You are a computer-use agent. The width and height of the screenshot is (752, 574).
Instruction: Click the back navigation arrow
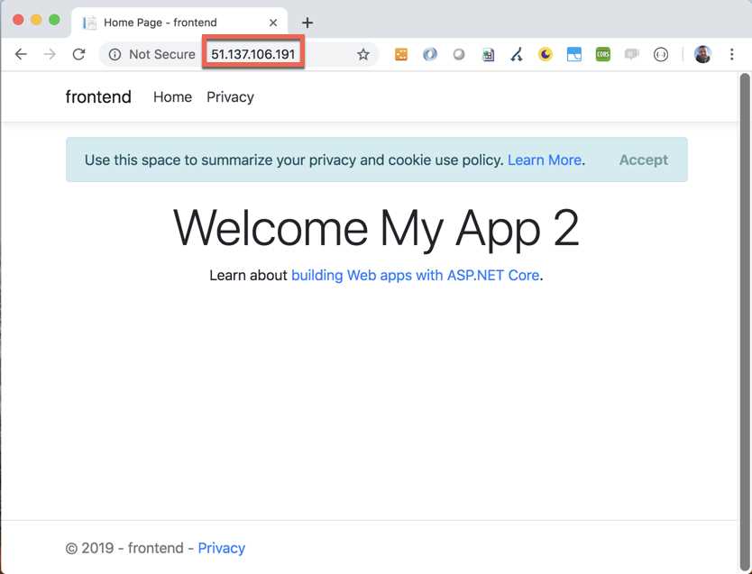click(x=21, y=54)
